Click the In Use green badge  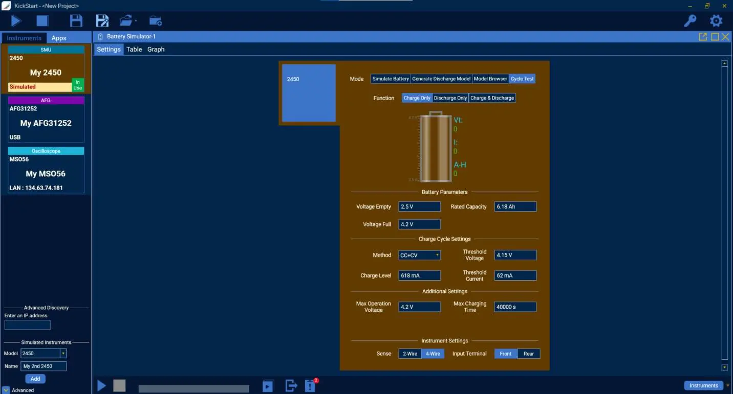(x=78, y=85)
